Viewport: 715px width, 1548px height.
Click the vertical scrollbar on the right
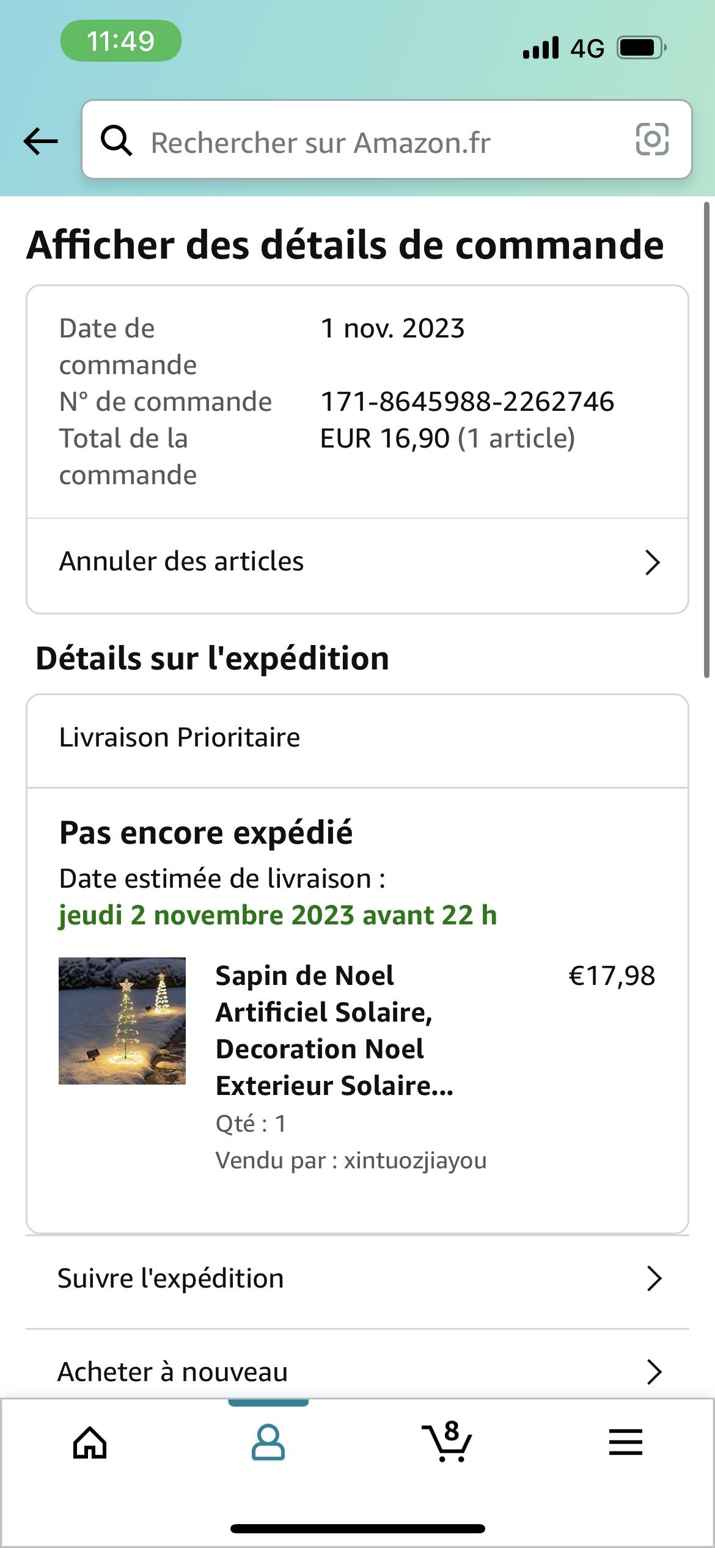[706, 440]
